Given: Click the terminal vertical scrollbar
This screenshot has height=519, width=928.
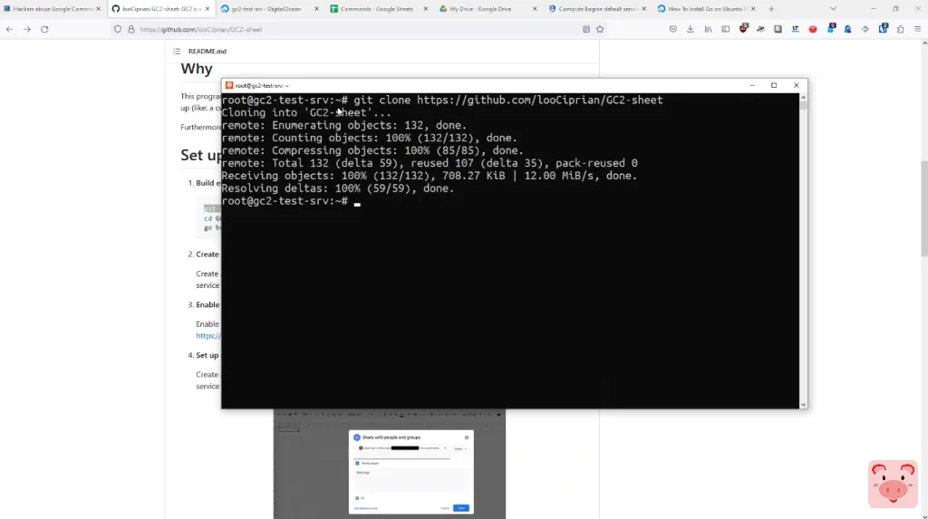Looking at the screenshot, I should pyautogui.click(x=803, y=250).
